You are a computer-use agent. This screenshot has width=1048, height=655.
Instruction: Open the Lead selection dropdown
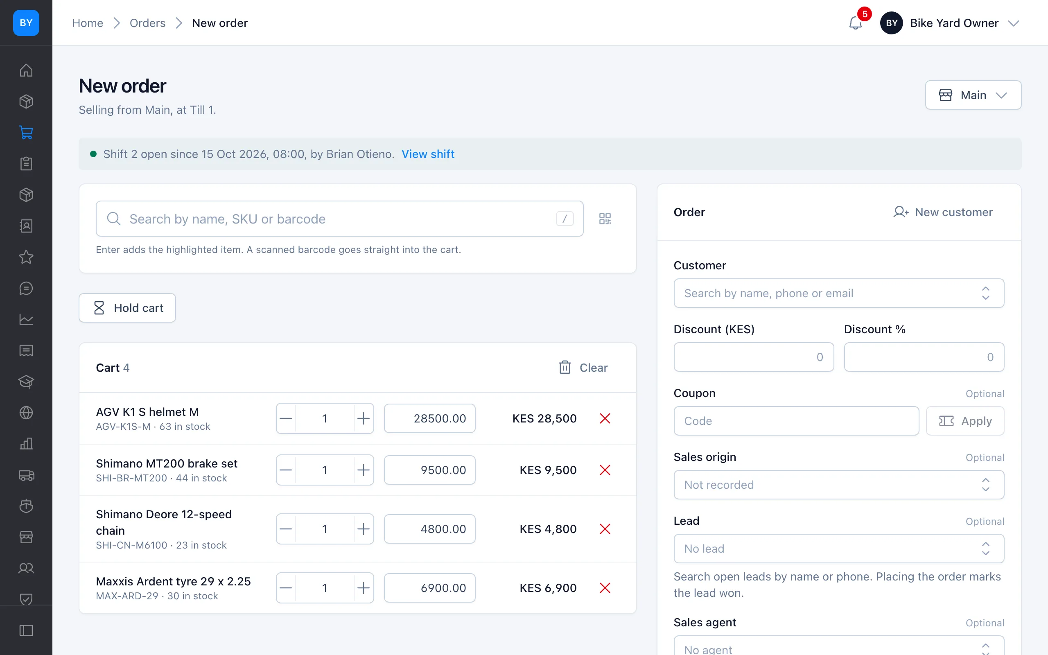coord(838,549)
